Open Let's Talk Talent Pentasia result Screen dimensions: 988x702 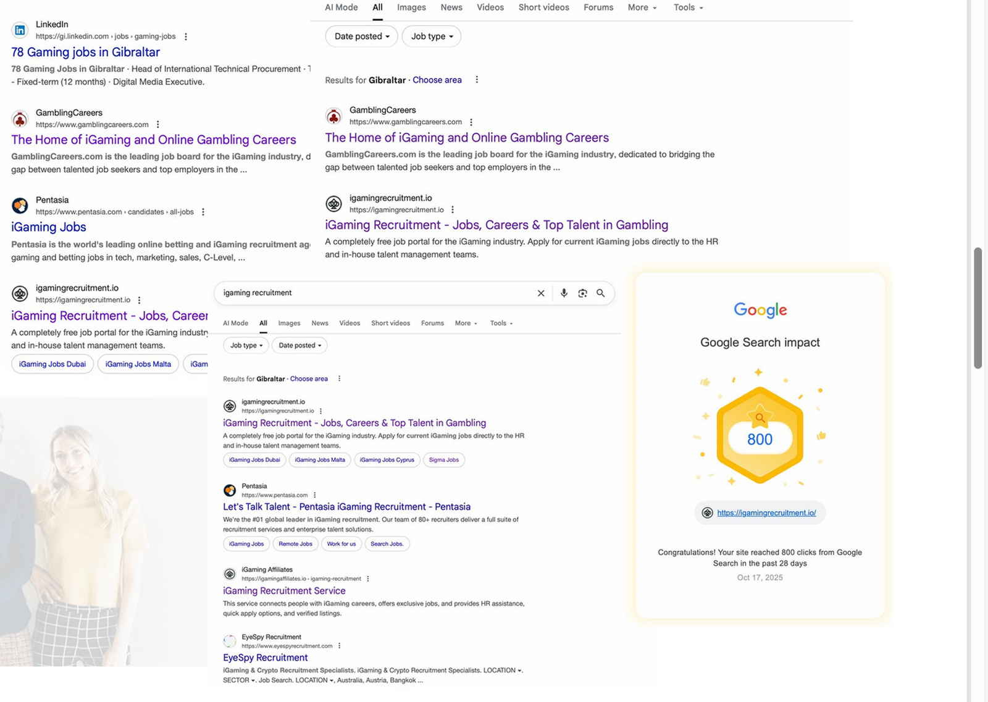[346, 507]
